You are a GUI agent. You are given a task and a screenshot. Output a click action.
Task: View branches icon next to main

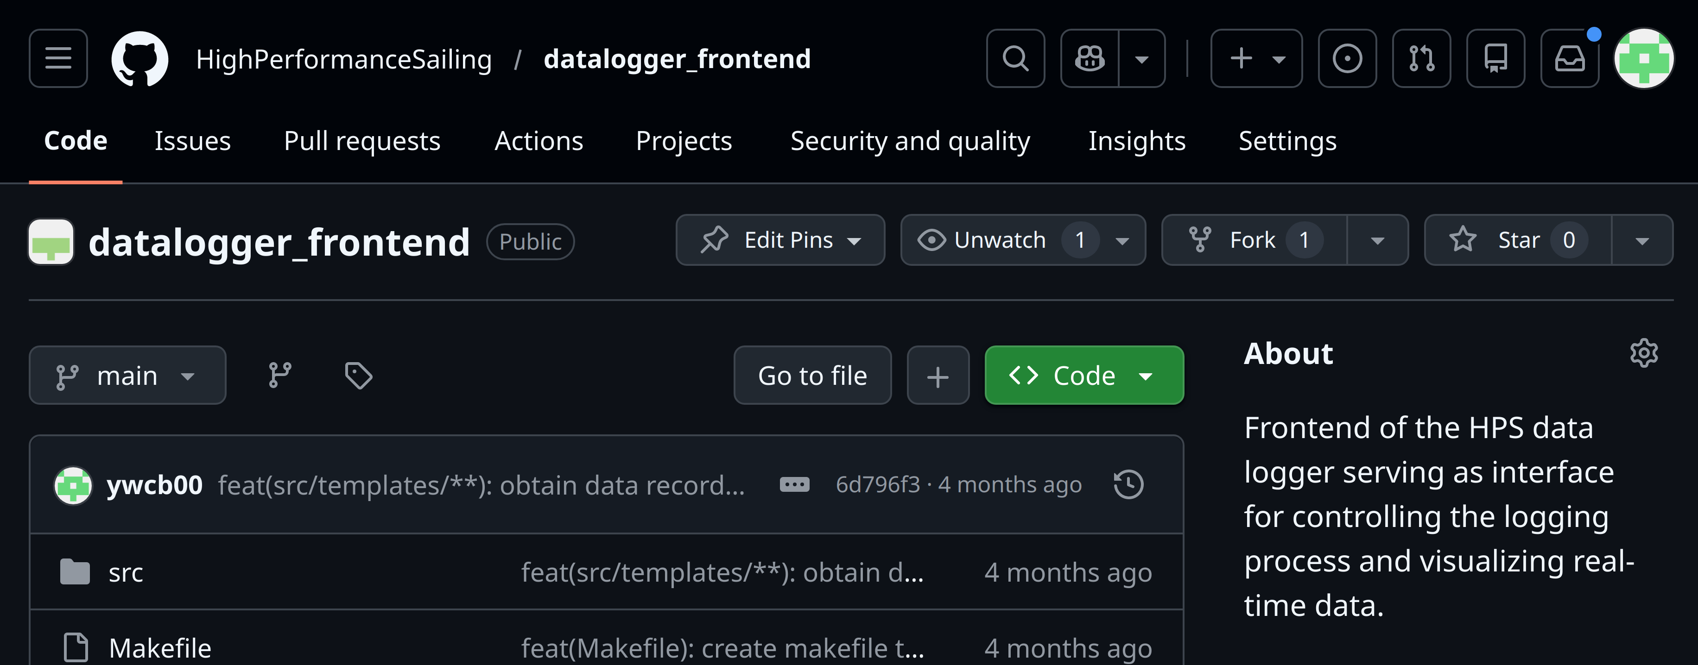click(280, 375)
